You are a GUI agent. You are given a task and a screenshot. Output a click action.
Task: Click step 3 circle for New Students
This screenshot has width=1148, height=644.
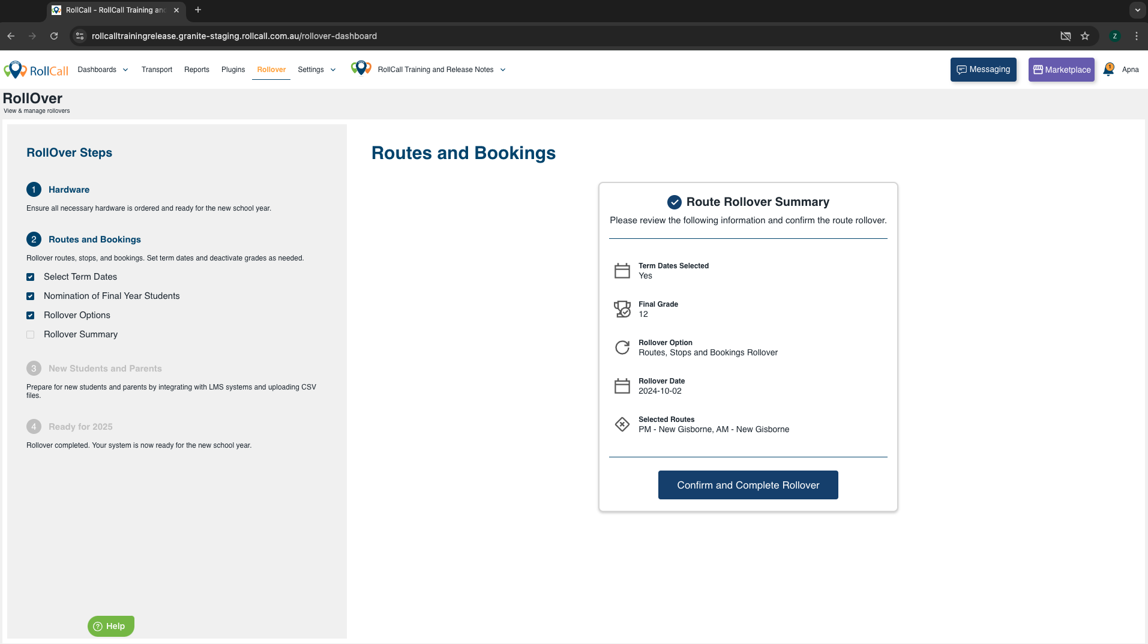coord(34,369)
